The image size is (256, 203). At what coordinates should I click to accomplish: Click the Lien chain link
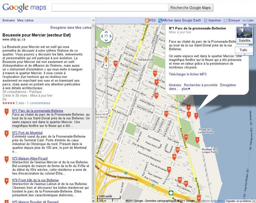click(248, 20)
